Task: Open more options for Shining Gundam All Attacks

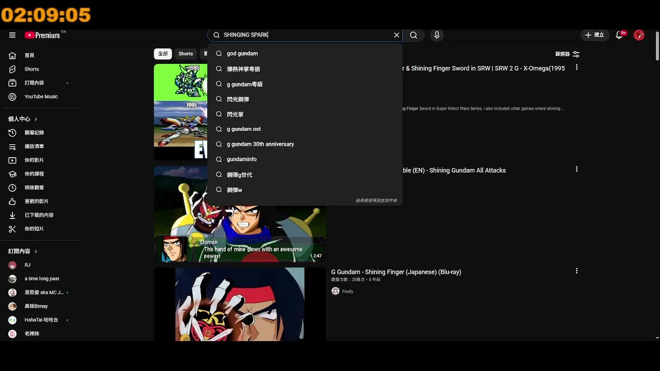Action: [x=576, y=170]
